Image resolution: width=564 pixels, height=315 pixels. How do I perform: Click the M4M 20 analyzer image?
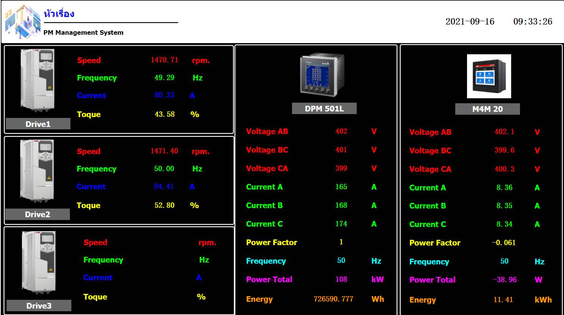(x=489, y=76)
